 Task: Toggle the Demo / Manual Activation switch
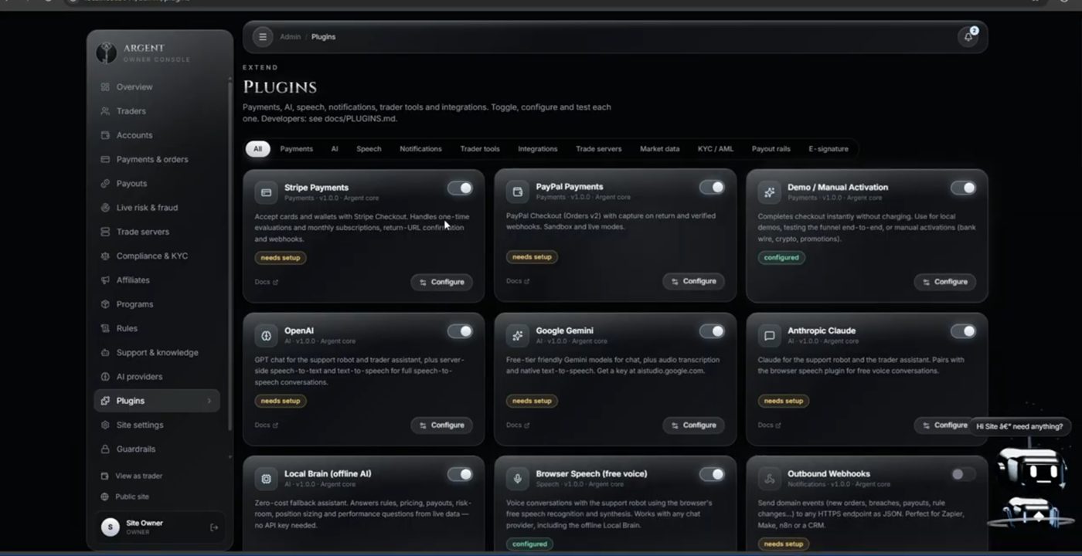pos(963,188)
